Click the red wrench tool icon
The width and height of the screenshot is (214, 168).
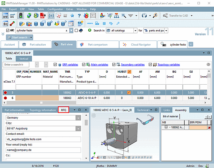[x=12, y=23]
